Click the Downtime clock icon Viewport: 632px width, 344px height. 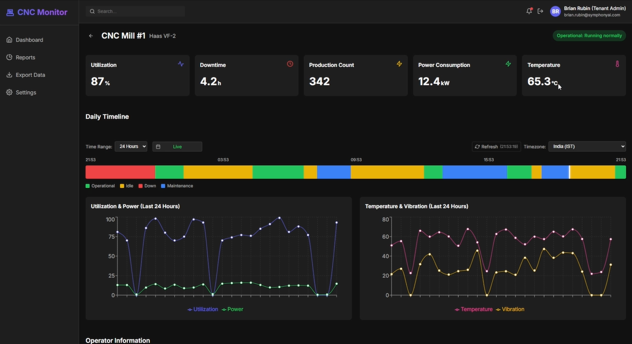tap(290, 64)
